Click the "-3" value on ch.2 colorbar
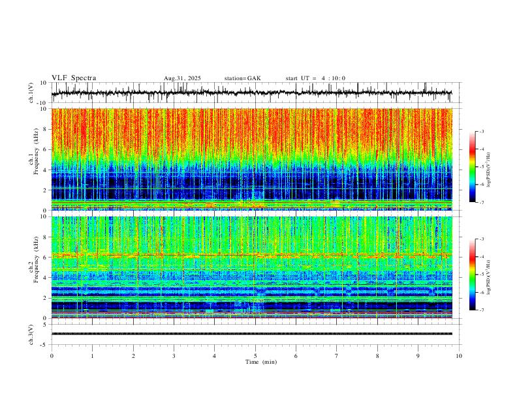 coord(481,239)
